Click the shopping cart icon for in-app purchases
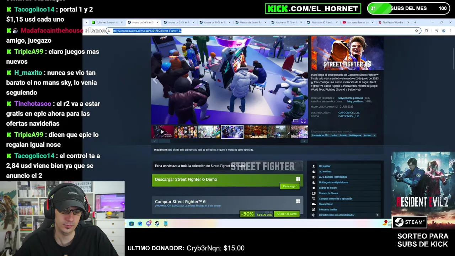The height and width of the screenshot is (256, 455). coord(314,199)
